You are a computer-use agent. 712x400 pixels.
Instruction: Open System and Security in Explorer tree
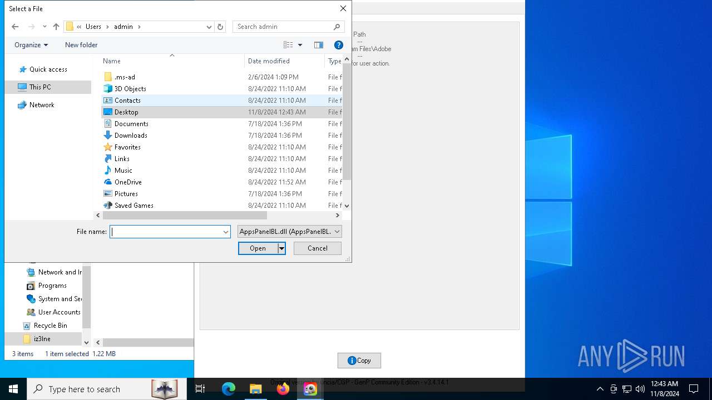[x=54, y=299]
